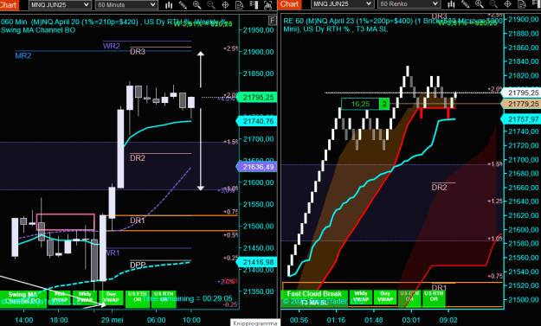Click the DR3 label on left chart

(138, 52)
